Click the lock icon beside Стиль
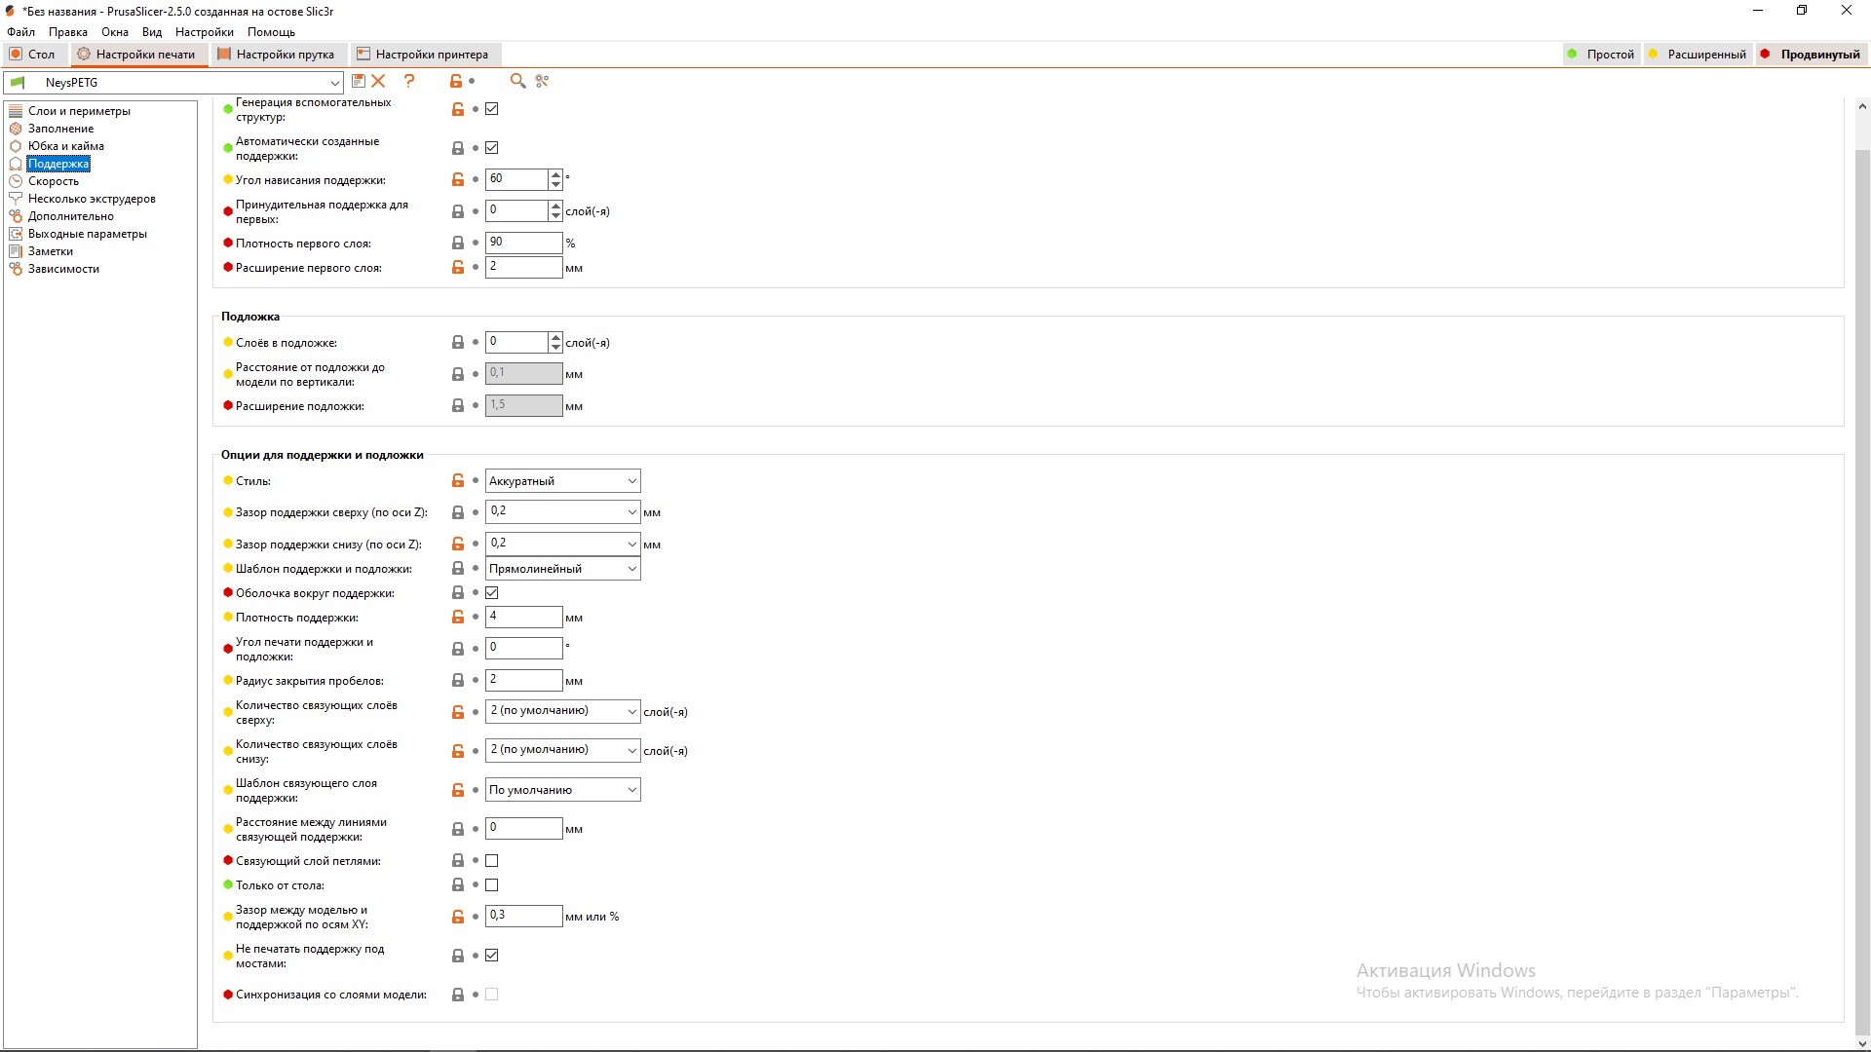The width and height of the screenshot is (1871, 1052). 458,481
